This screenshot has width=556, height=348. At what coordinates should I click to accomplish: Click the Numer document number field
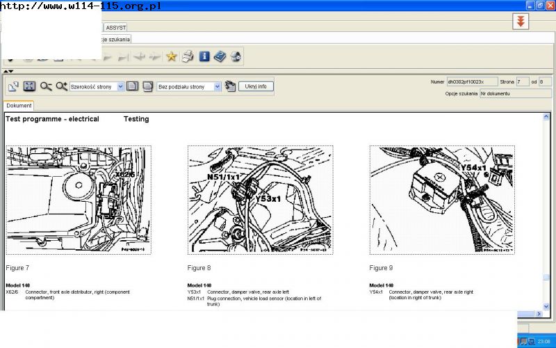click(x=472, y=81)
